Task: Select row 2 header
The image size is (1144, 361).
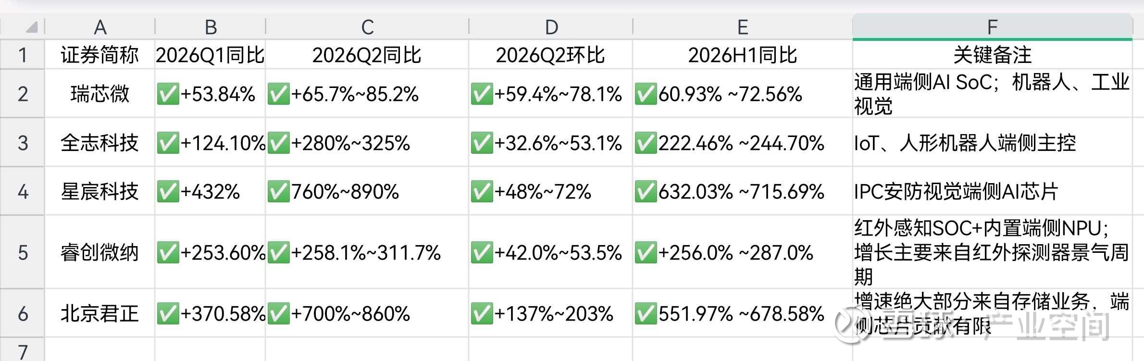Action: [x=22, y=94]
